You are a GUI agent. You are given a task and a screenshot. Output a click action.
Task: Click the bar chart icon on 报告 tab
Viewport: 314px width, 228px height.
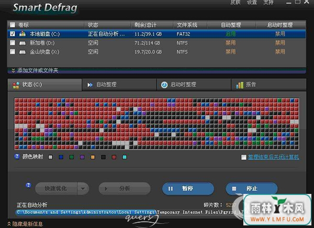(240, 85)
